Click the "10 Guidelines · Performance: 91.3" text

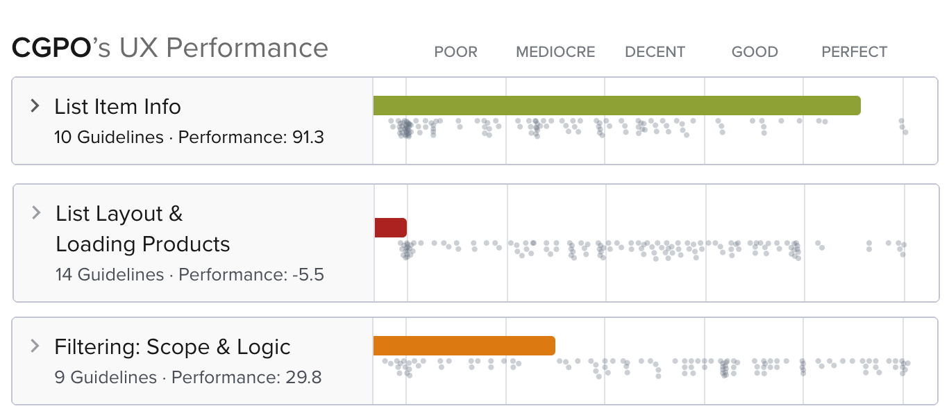(189, 137)
